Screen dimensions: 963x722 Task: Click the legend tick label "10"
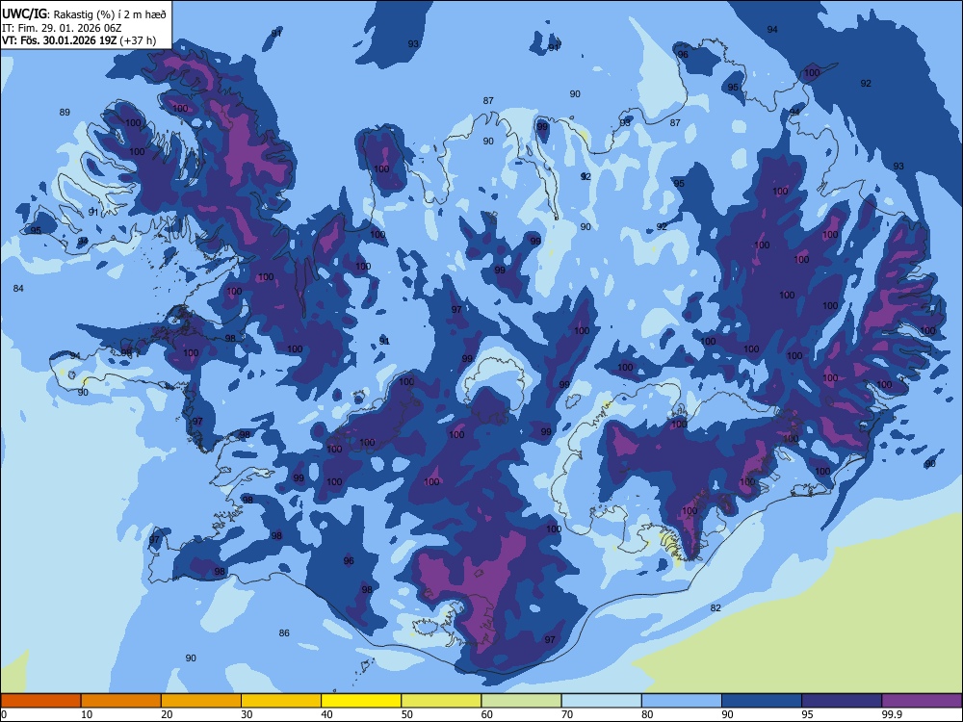[87, 714]
